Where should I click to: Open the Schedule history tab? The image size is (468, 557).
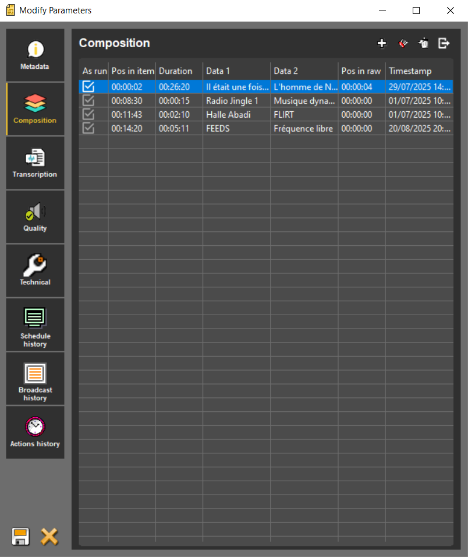[x=35, y=325]
